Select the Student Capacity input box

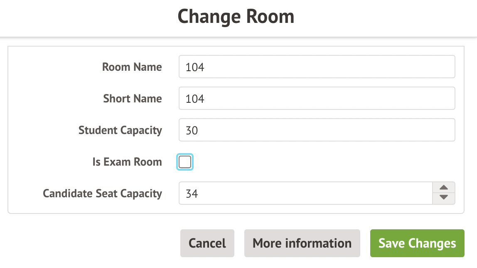(317, 130)
